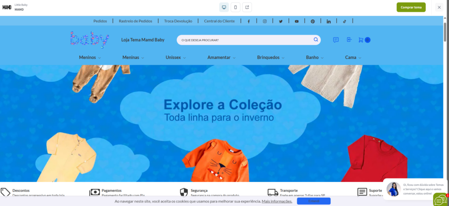Screen dimensions: 449x206
Task: Click the Pinterest icon
Action: [x=313, y=21]
